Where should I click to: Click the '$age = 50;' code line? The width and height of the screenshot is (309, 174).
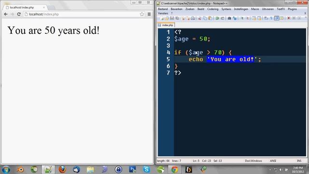[192, 39]
